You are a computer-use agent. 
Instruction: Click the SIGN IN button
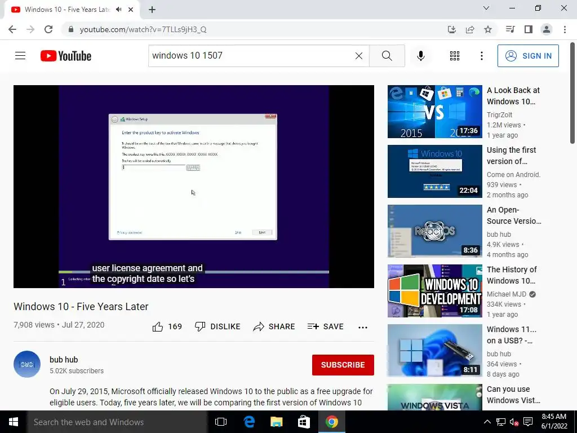click(x=527, y=56)
